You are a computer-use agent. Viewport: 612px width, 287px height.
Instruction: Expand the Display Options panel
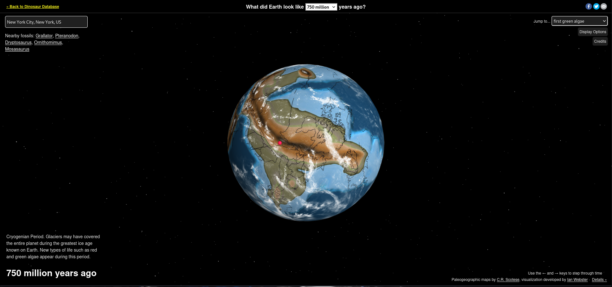(x=593, y=32)
